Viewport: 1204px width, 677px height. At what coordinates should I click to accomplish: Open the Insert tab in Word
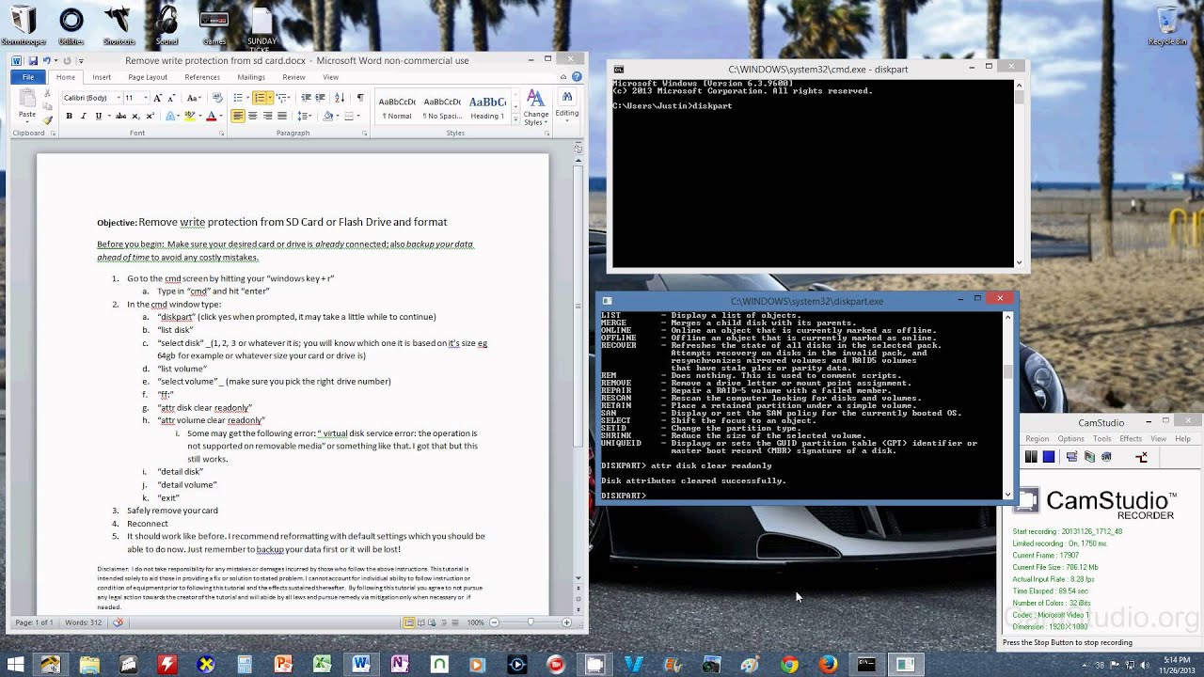tap(102, 77)
